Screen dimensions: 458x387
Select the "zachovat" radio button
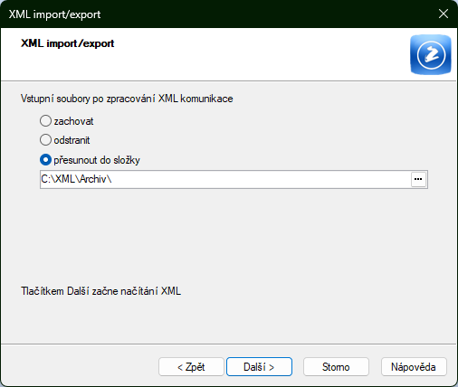click(x=45, y=121)
